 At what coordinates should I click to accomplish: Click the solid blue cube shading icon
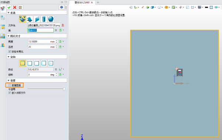(152, 7)
